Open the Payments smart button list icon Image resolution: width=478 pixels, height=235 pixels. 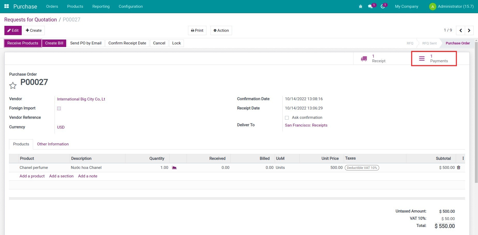[x=422, y=58]
